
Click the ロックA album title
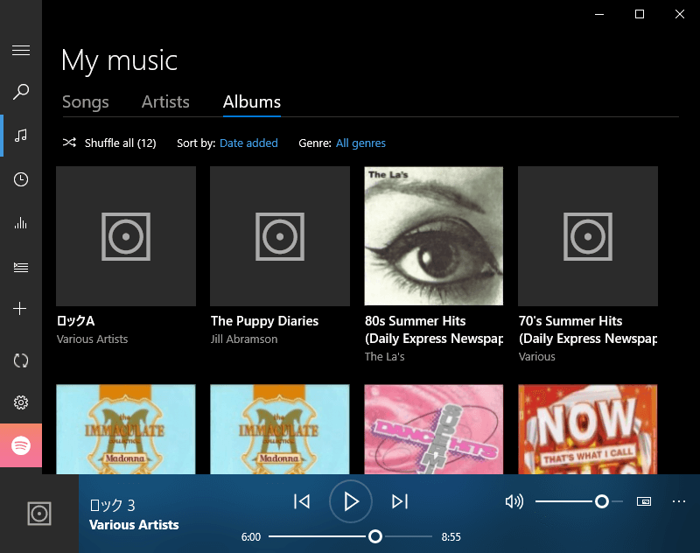point(76,321)
